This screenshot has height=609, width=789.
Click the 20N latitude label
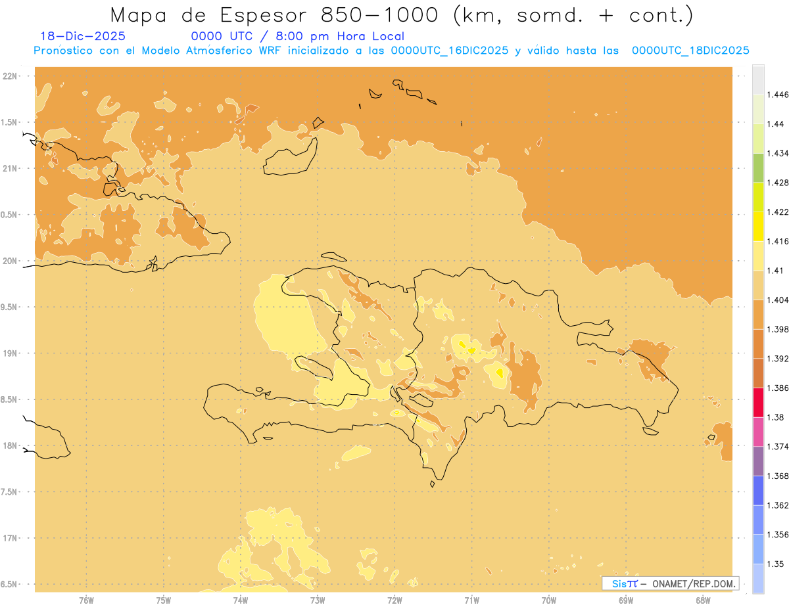coord(11,261)
